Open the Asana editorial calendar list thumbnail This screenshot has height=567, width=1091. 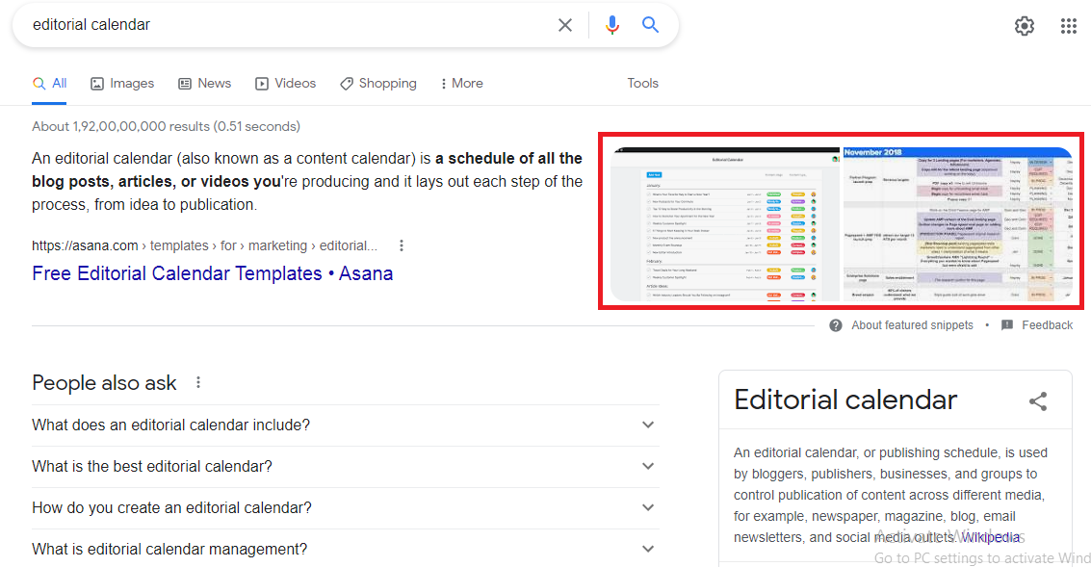pos(725,224)
